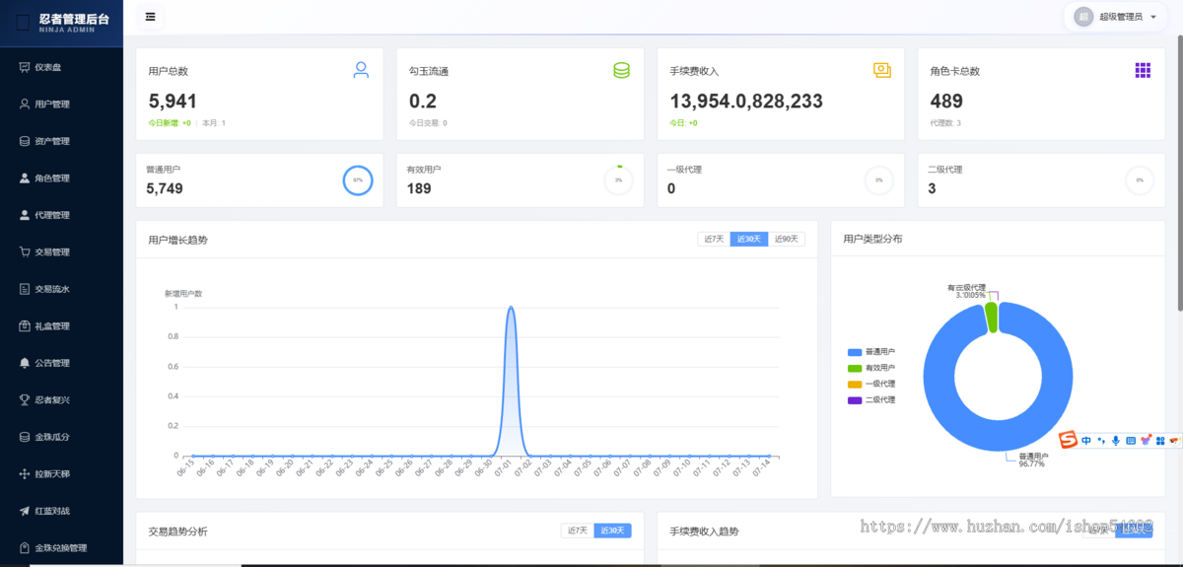Click the 97% progress ring for 普通用户
Viewport: 1183px width, 567px height.
(358, 180)
